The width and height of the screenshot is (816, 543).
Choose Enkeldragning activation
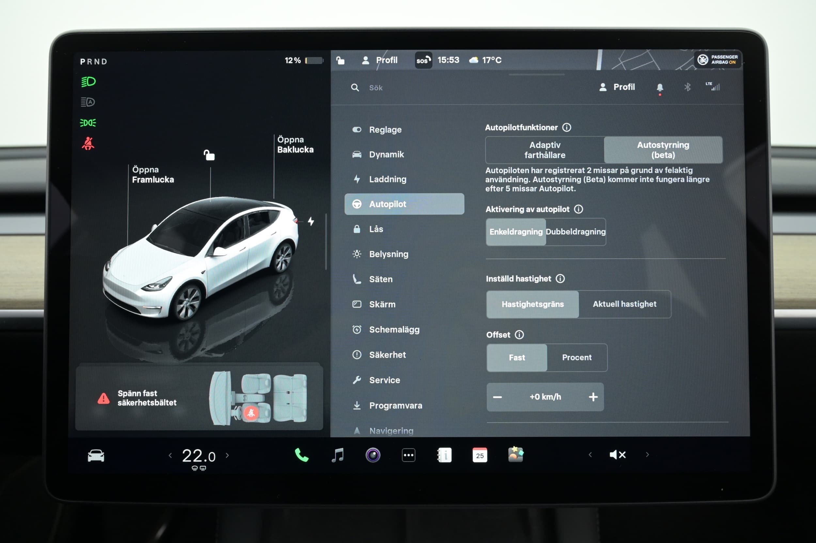[x=516, y=232]
